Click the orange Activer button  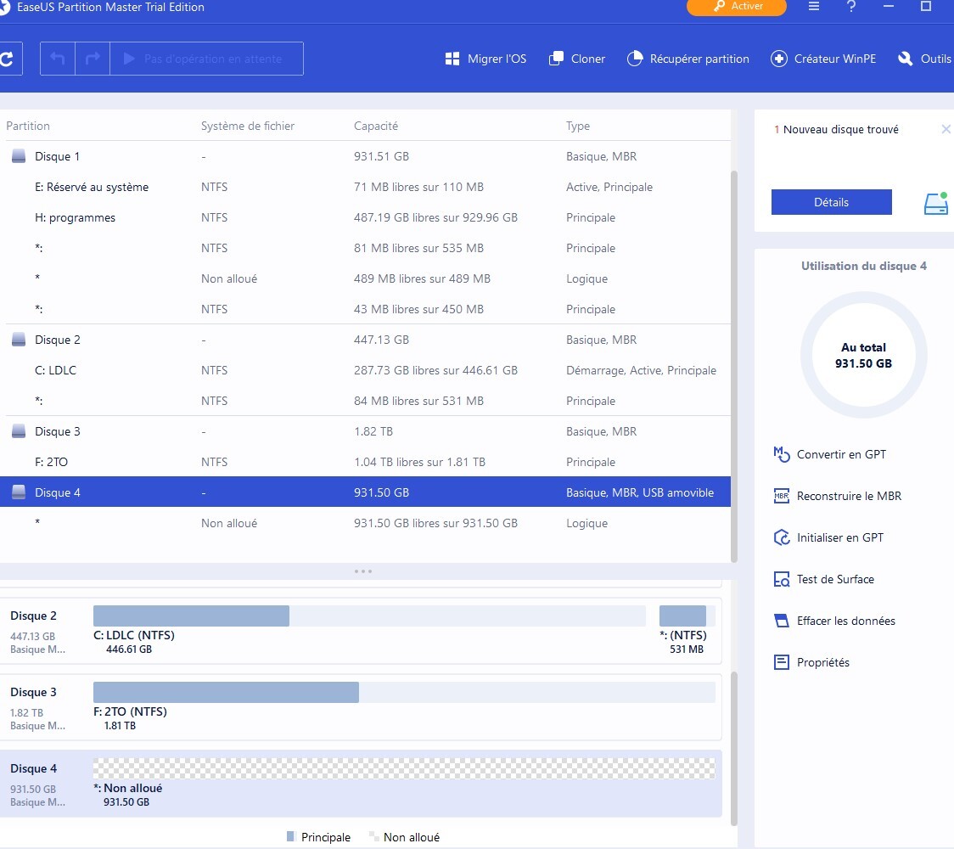tap(736, 7)
